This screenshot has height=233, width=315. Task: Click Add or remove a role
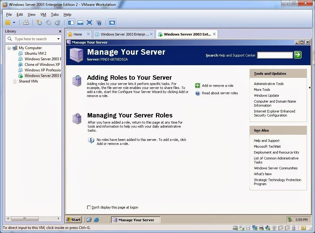coord(218,86)
